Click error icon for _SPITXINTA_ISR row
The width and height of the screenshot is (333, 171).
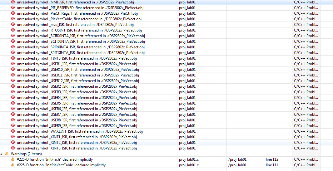[13, 53]
